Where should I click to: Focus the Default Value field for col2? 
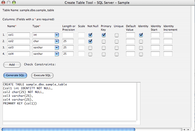click(130, 41)
